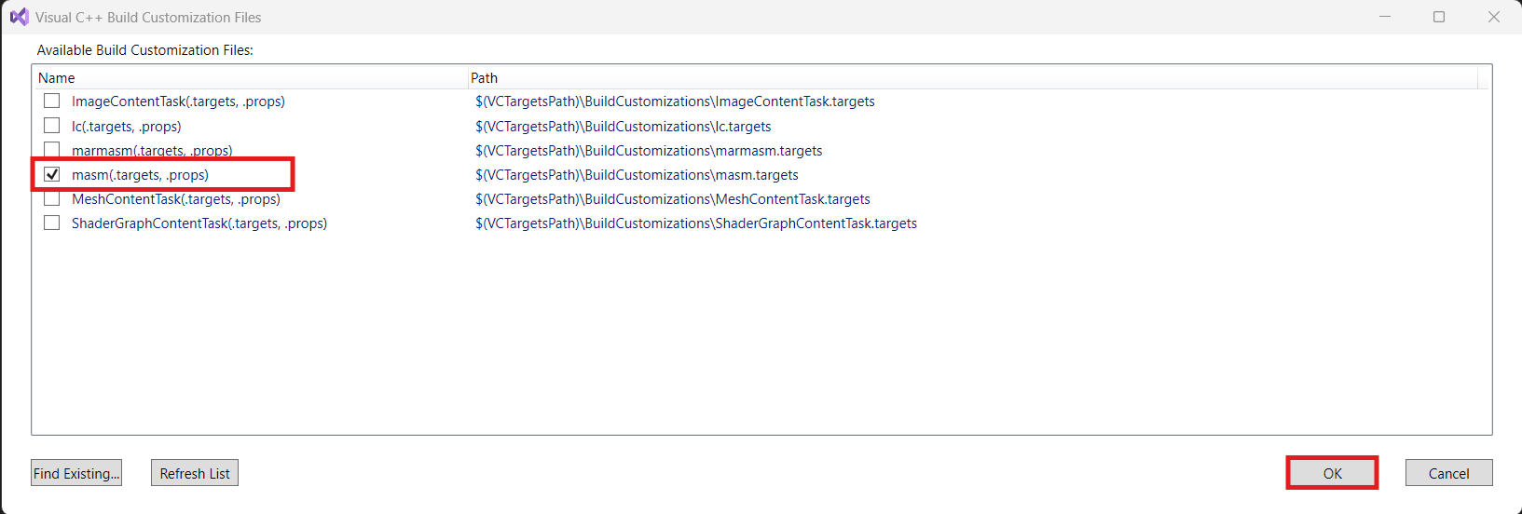This screenshot has height=514, width=1522.
Task: Select the ImageContentTask(.targets, .props) name text
Action: click(x=178, y=101)
